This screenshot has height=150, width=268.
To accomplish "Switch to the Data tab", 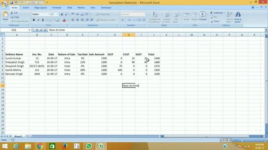I will 70,7.
